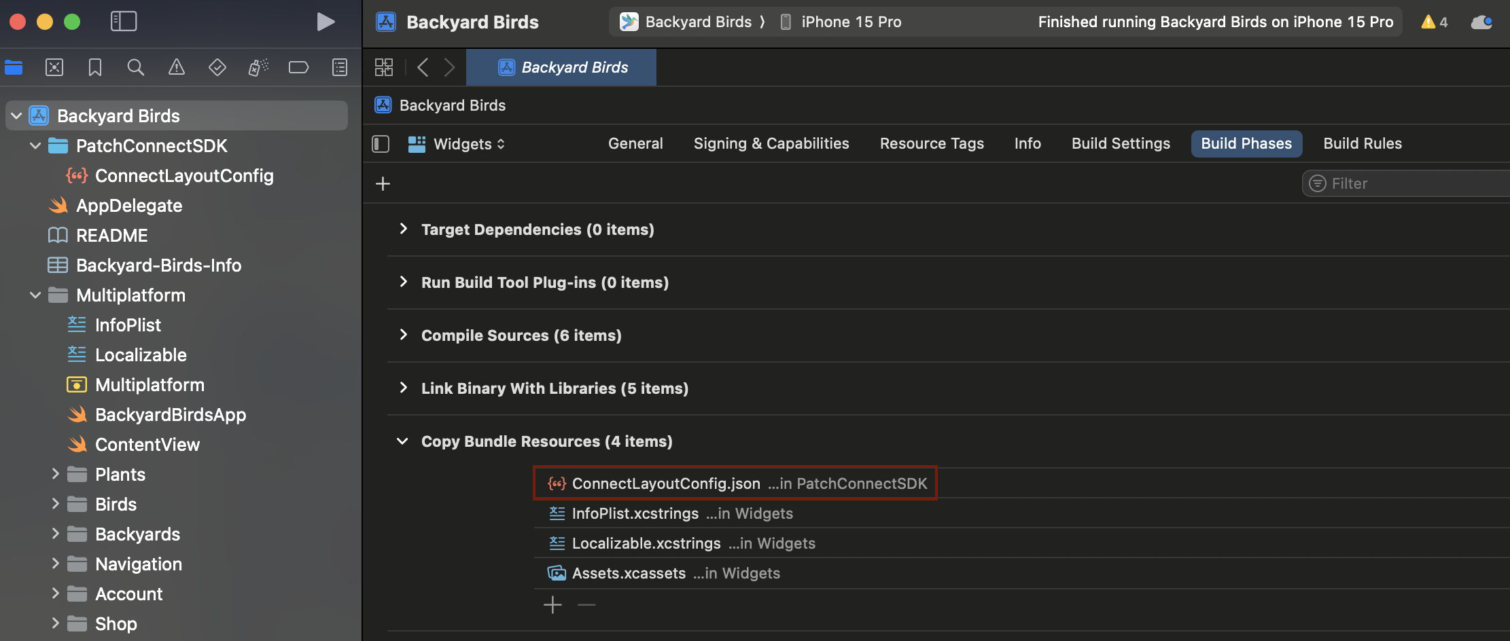Remove the selected bundle resource
Image resolution: width=1510 pixels, height=641 pixels.
point(586,604)
